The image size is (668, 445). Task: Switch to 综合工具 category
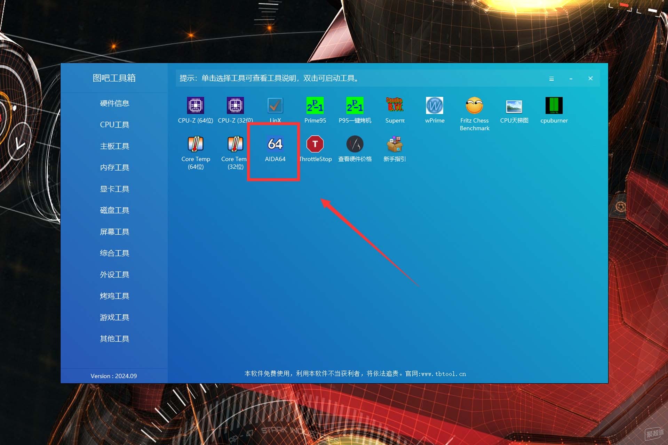pyautogui.click(x=114, y=253)
